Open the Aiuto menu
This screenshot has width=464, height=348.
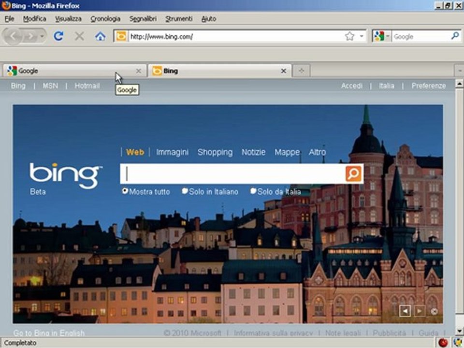click(209, 19)
